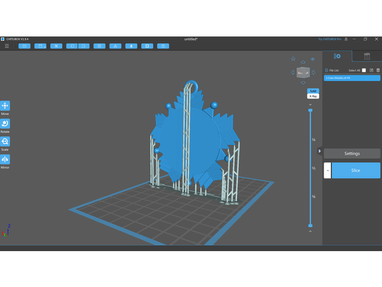Open the Settings button

pyautogui.click(x=352, y=154)
